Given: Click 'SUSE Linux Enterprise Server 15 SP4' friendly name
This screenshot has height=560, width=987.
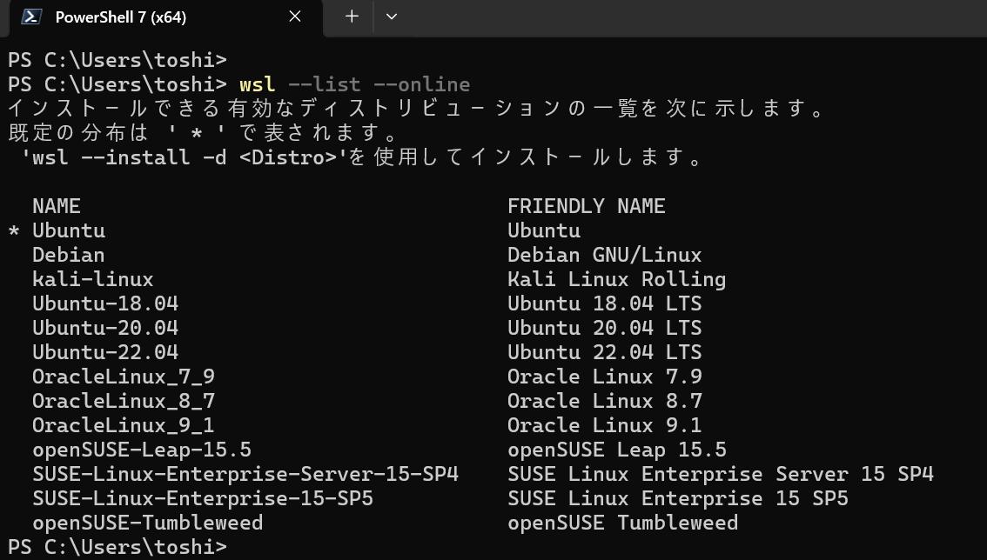Looking at the screenshot, I should click(x=720, y=474).
